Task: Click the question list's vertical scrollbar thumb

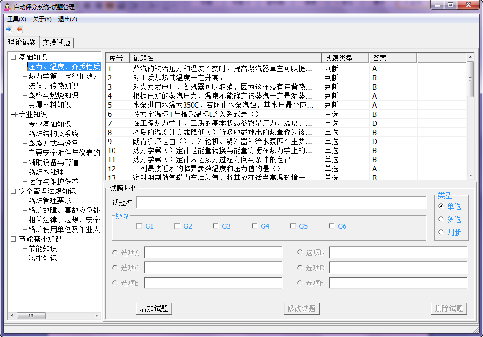Action: coord(471,79)
